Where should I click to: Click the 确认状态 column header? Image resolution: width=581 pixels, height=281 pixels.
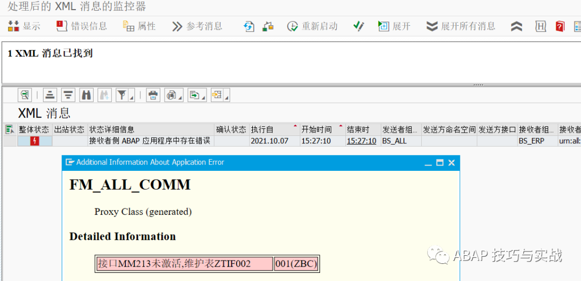[x=231, y=129]
